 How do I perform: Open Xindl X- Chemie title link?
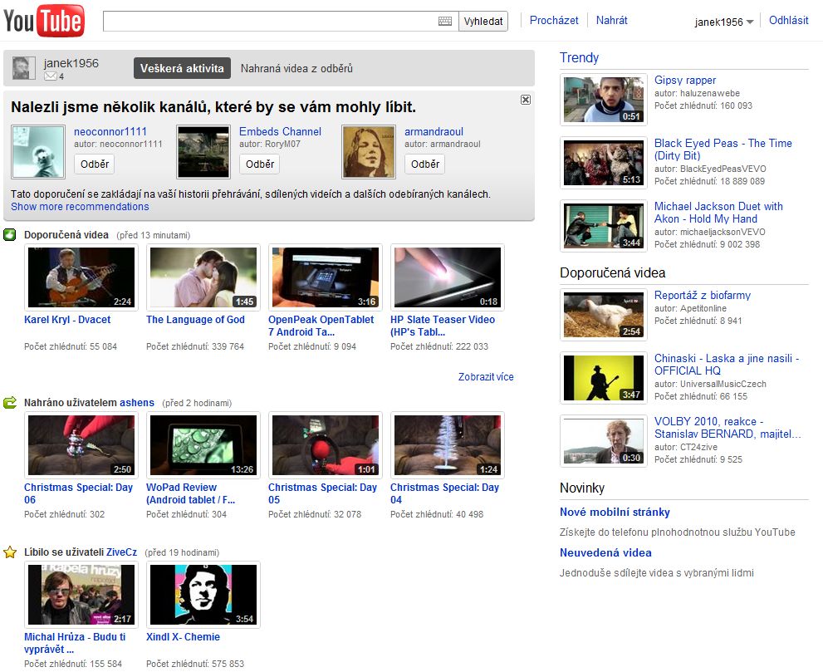183,637
